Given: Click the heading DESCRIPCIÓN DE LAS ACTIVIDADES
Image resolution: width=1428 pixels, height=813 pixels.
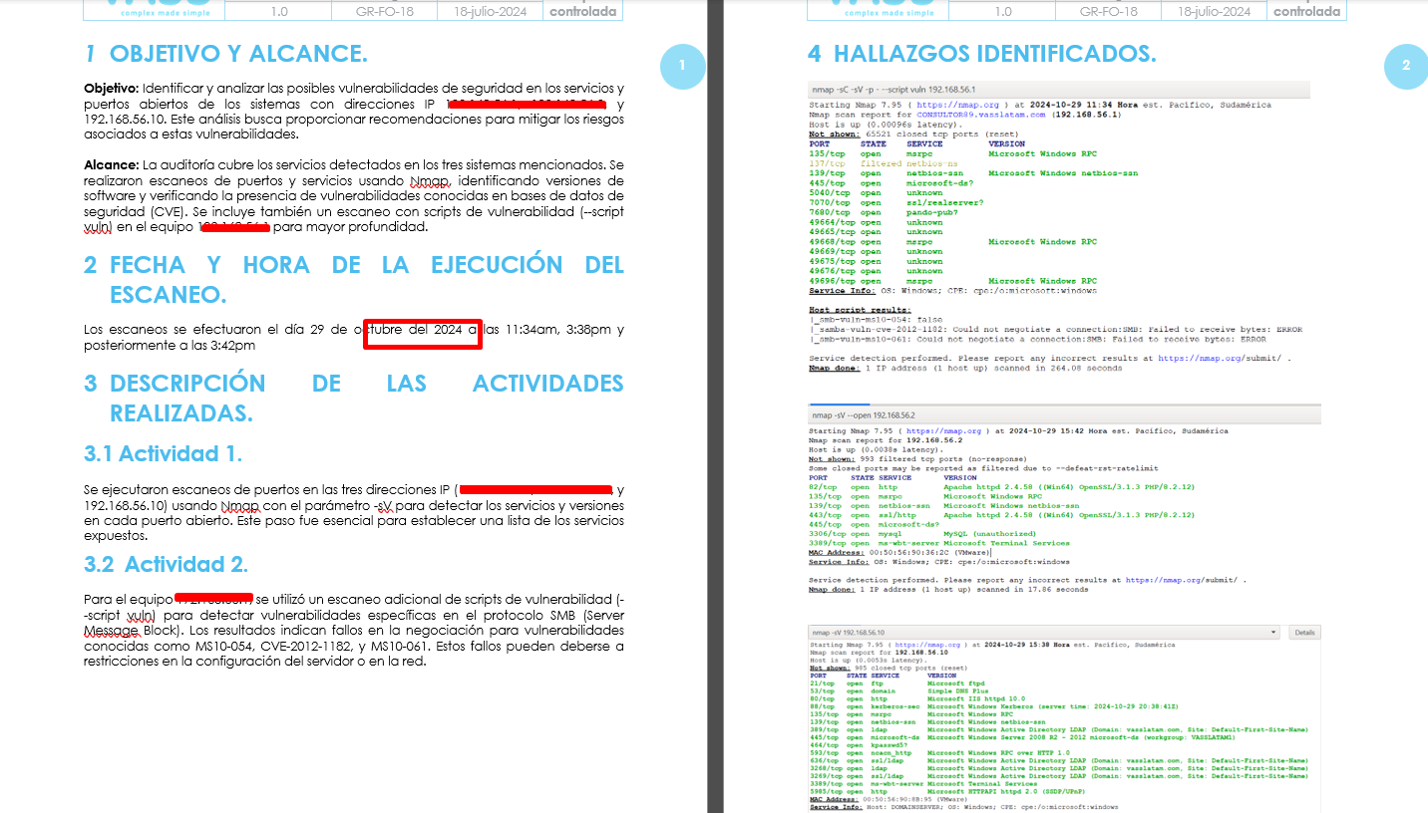Looking at the screenshot, I should point(354,399).
